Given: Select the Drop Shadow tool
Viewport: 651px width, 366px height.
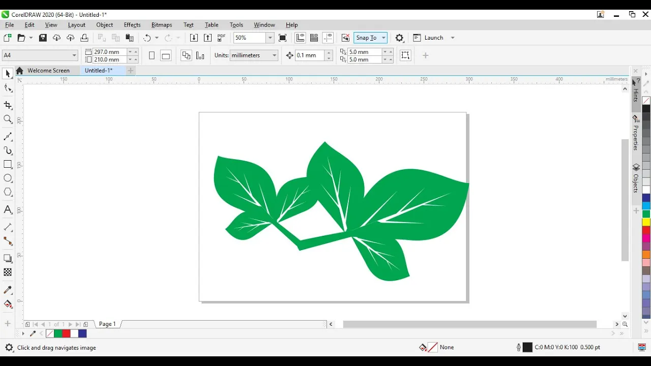Looking at the screenshot, I should [8, 258].
